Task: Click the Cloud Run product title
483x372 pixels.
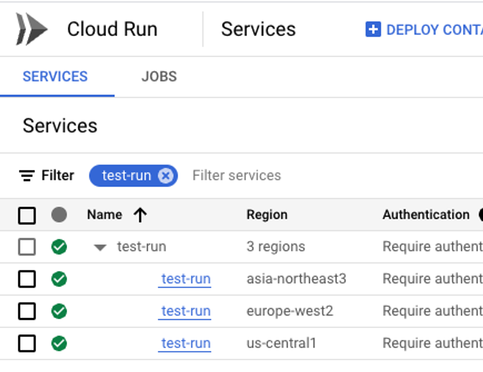Action: pos(113,29)
